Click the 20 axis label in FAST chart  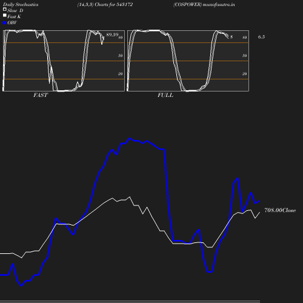coord(121,74)
